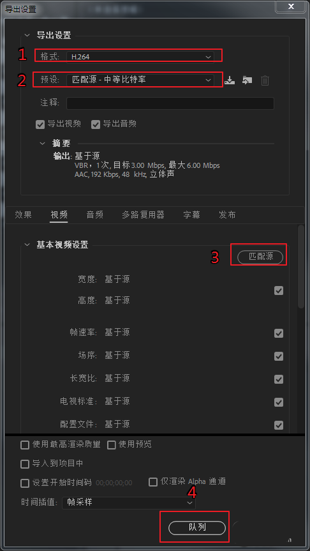The width and height of the screenshot is (310, 551).
Task: Click the import preset icon
Action: pos(247,80)
